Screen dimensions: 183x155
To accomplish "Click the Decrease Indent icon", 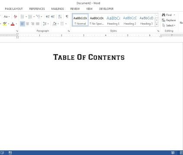I will pyautogui.click(x=48, y=17).
